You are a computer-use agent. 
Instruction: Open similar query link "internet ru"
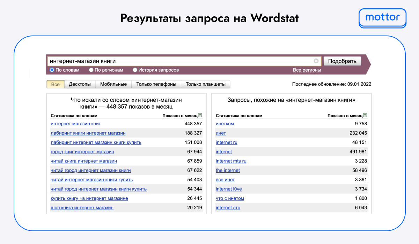[x=227, y=142]
